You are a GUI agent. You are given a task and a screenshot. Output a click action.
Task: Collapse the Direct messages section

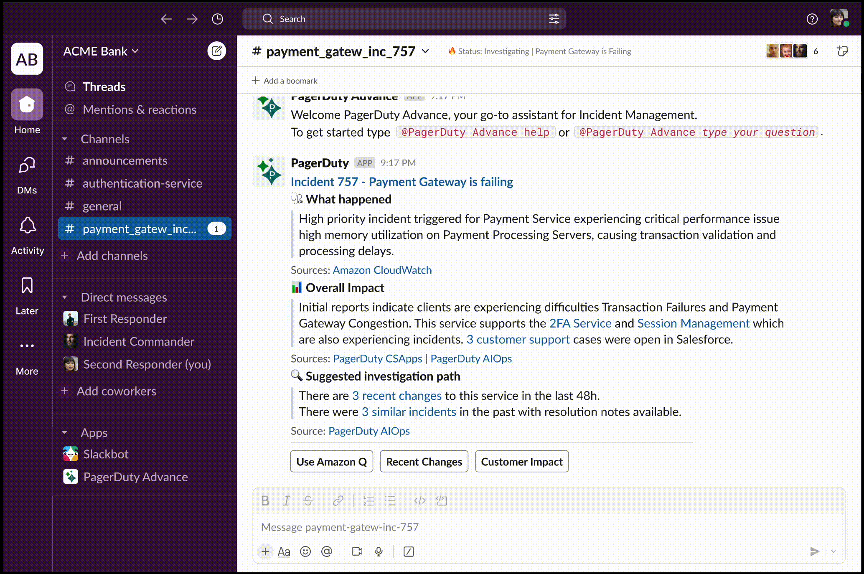[x=65, y=297]
